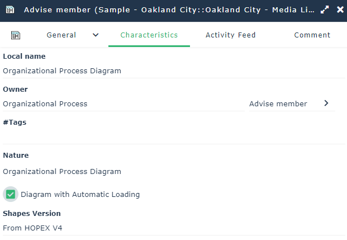Expand the panel with the diagonal arrows icon

[325, 10]
